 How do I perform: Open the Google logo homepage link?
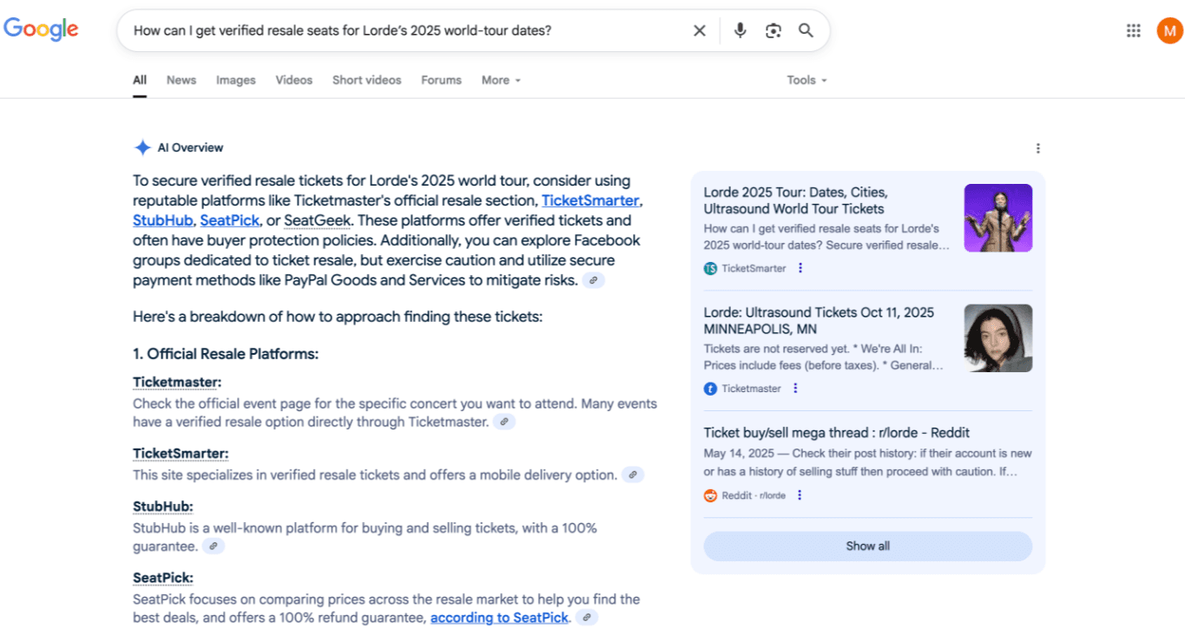(41, 29)
